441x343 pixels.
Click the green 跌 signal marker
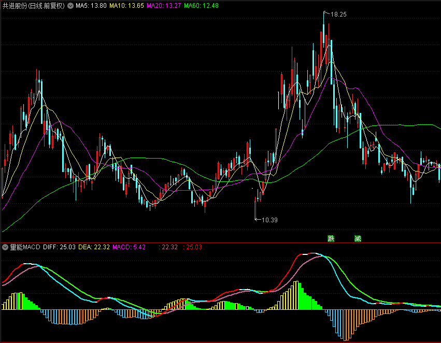pos(331,239)
